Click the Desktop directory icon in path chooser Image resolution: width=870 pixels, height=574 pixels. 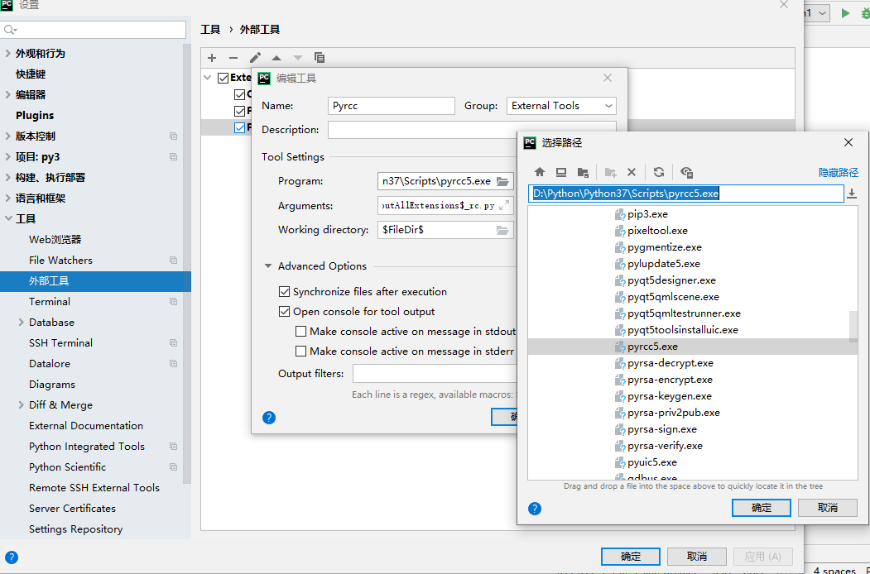[561, 172]
